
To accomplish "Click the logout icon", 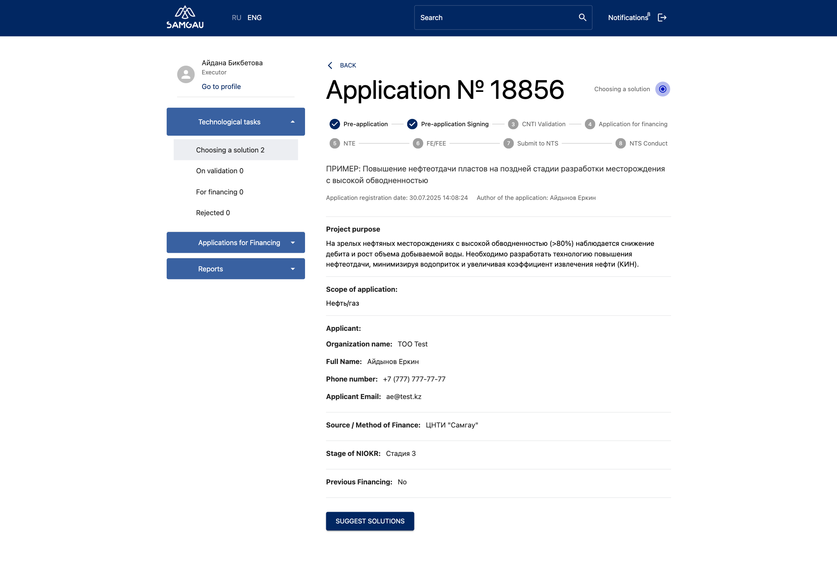I will (662, 18).
